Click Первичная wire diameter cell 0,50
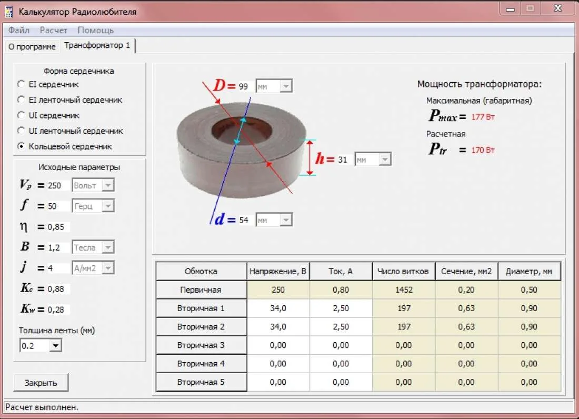Screen dimensions: 579x419 [529, 290]
